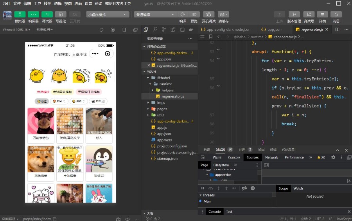Open version management branch icon

click(x=294, y=14)
